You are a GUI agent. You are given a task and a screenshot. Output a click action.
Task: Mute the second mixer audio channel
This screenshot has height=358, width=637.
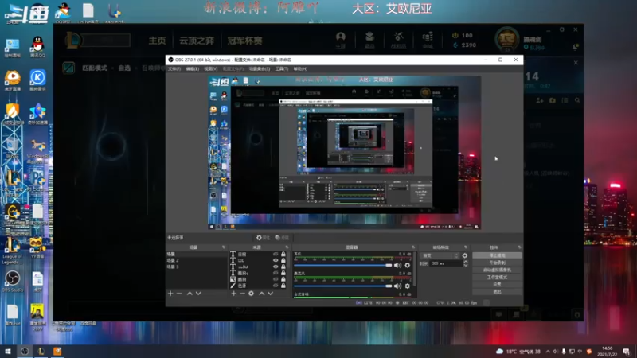point(397,286)
